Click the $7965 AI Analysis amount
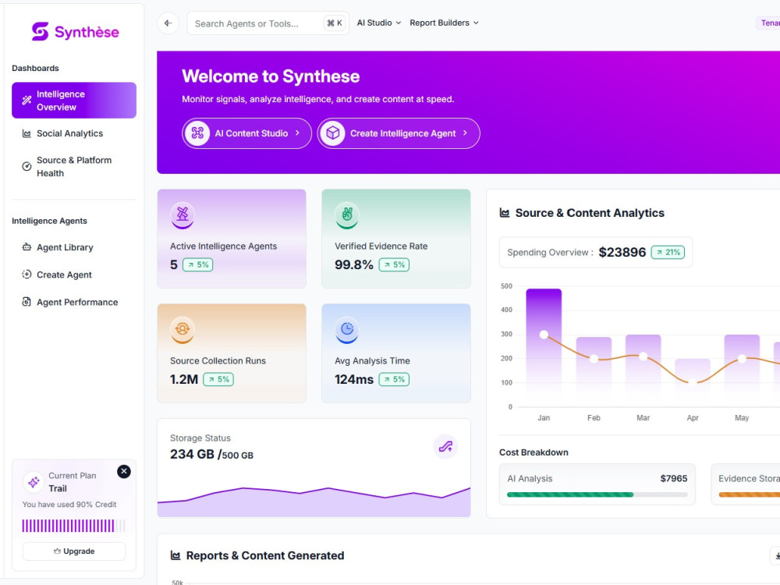The width and height of the screenshot is (780, 585). coord(674,479)
